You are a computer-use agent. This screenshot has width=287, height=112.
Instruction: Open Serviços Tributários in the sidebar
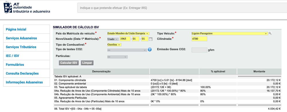26,47
